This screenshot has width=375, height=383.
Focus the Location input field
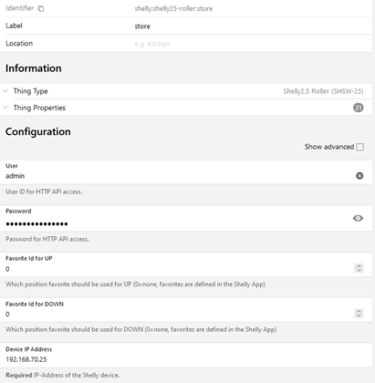(251, 44)
